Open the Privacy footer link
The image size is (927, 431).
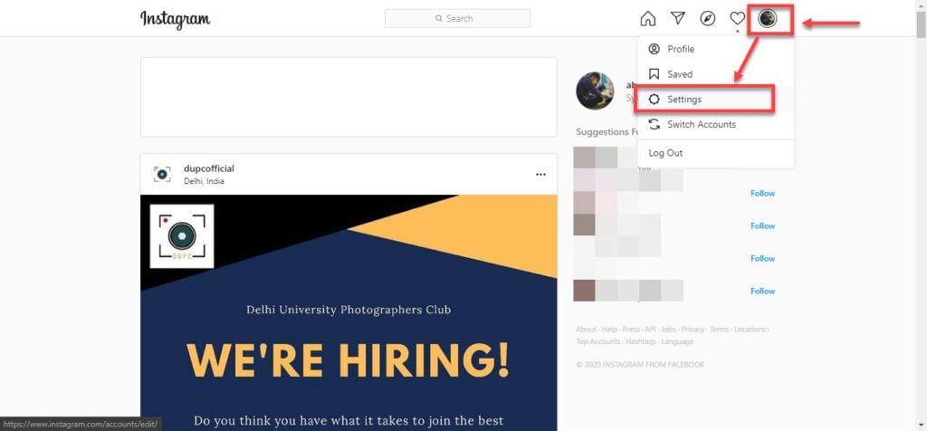(x=693, y=330)
